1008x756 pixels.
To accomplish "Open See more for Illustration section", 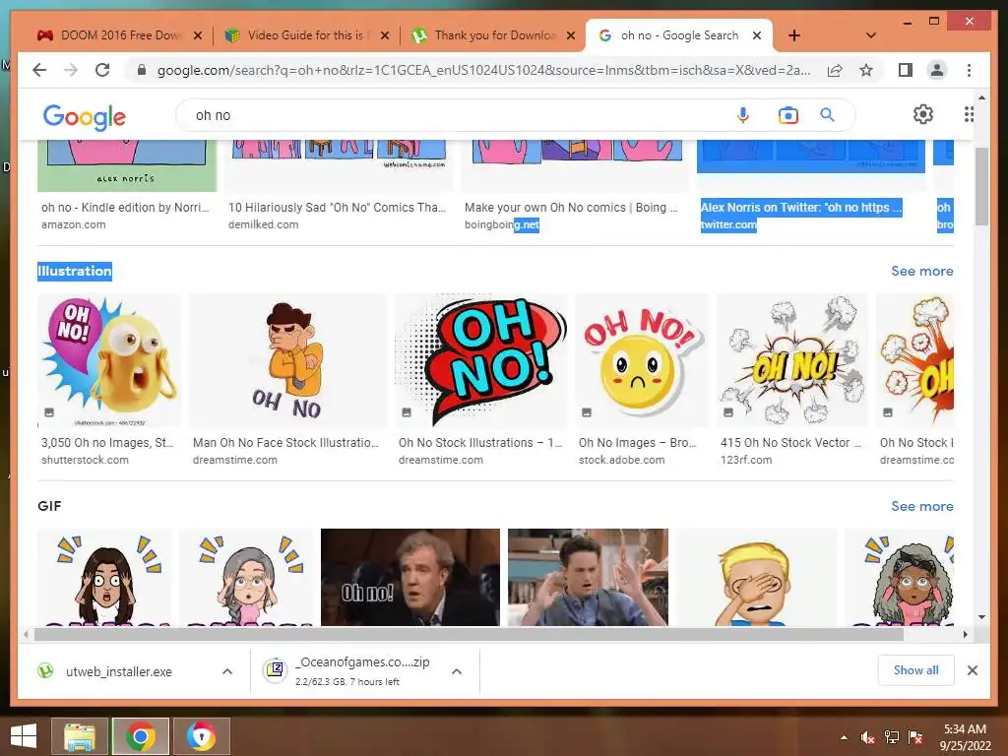I will click(x=921, y=271).
